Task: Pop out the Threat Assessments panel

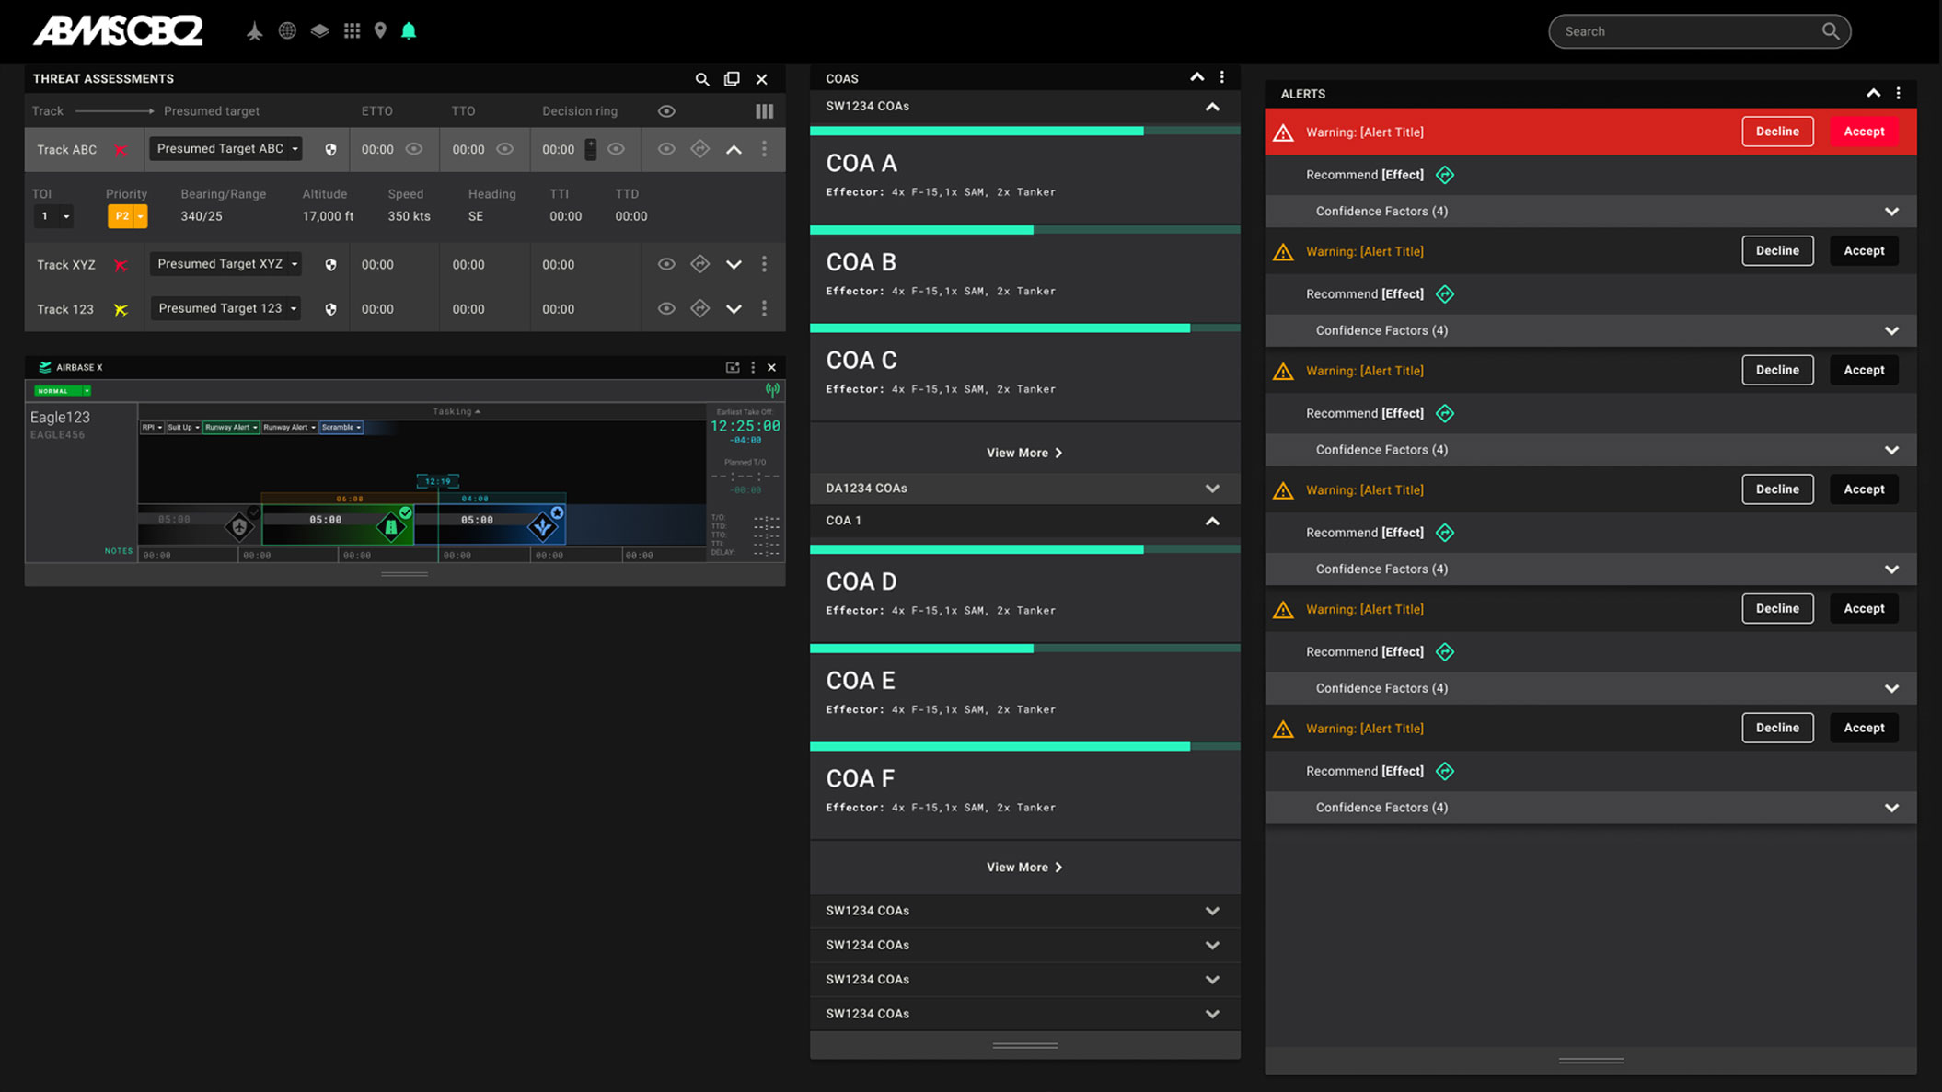Action: coord(732,79)
